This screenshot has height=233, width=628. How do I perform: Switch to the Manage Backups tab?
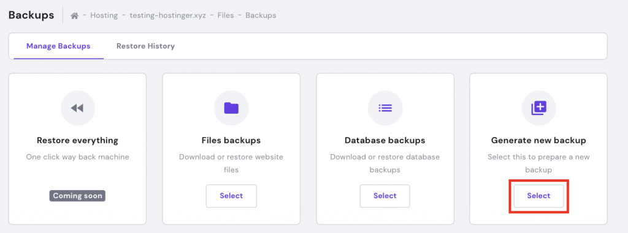pyautogui.click(x=58, y=46)
